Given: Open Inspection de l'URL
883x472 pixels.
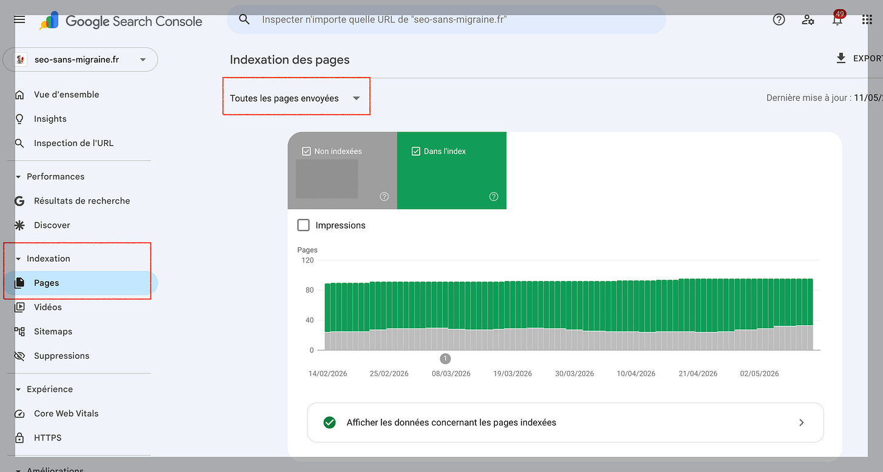Looking at the screenshot, I should [x=74, y=143].
